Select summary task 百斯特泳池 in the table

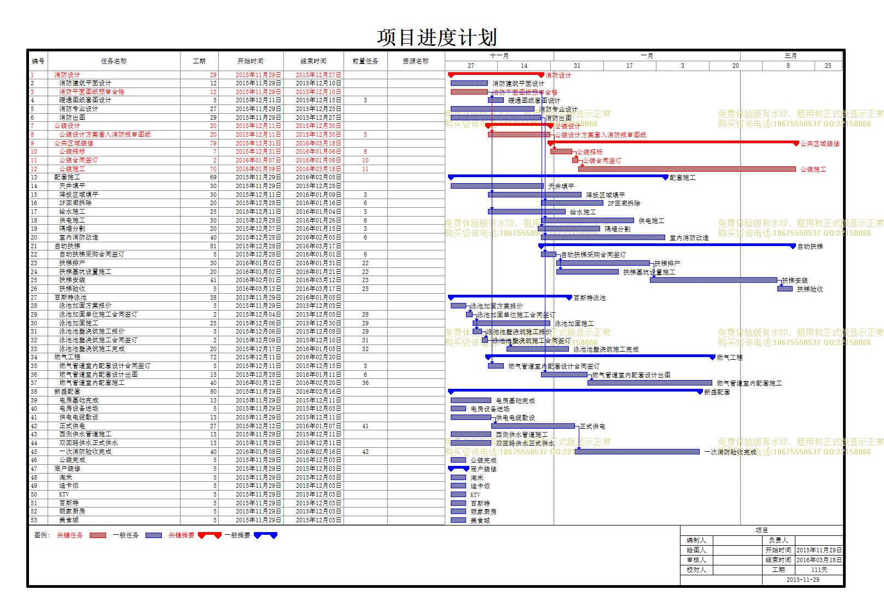(71, 297)
